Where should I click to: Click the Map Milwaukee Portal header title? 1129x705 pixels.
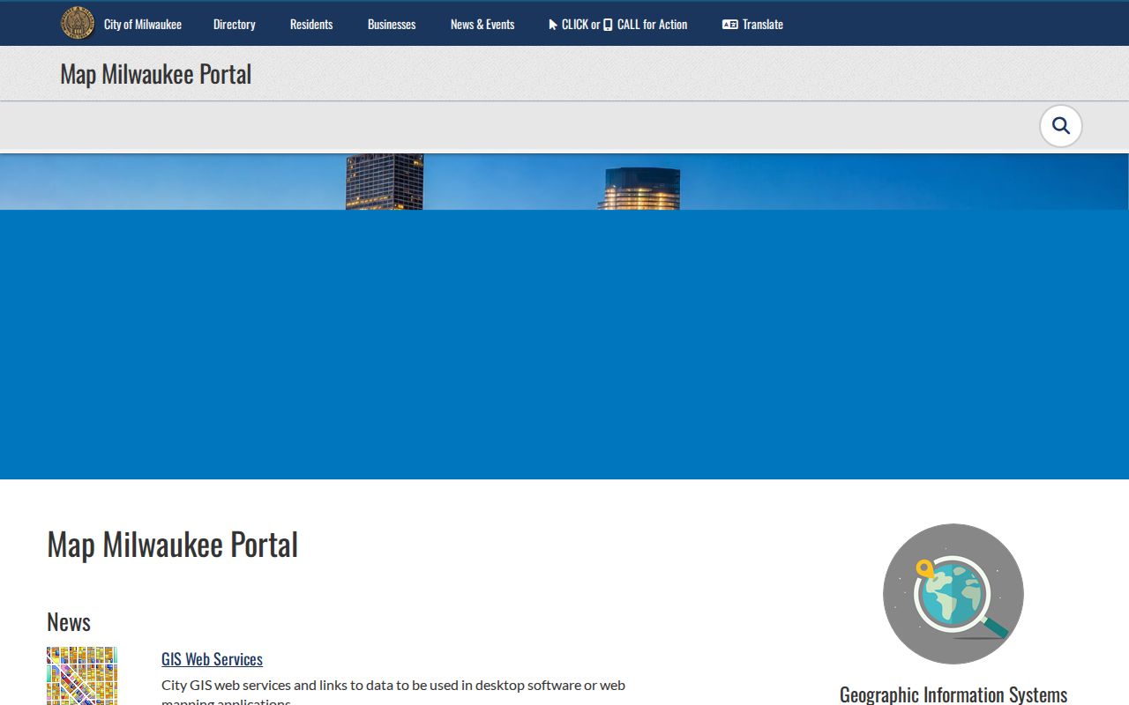pyautogui.click(x=156, y=74)
